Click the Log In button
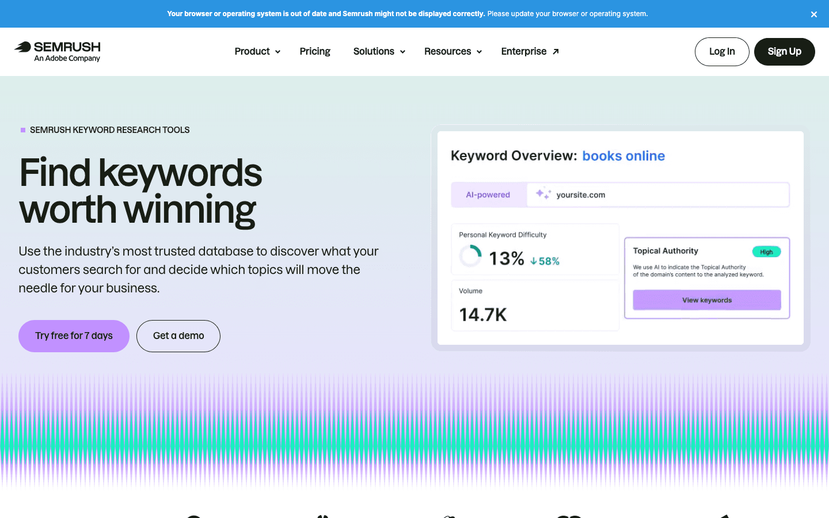Image resolution: width=829 pixels, height=518 pixels. click(x=722, y=52)
